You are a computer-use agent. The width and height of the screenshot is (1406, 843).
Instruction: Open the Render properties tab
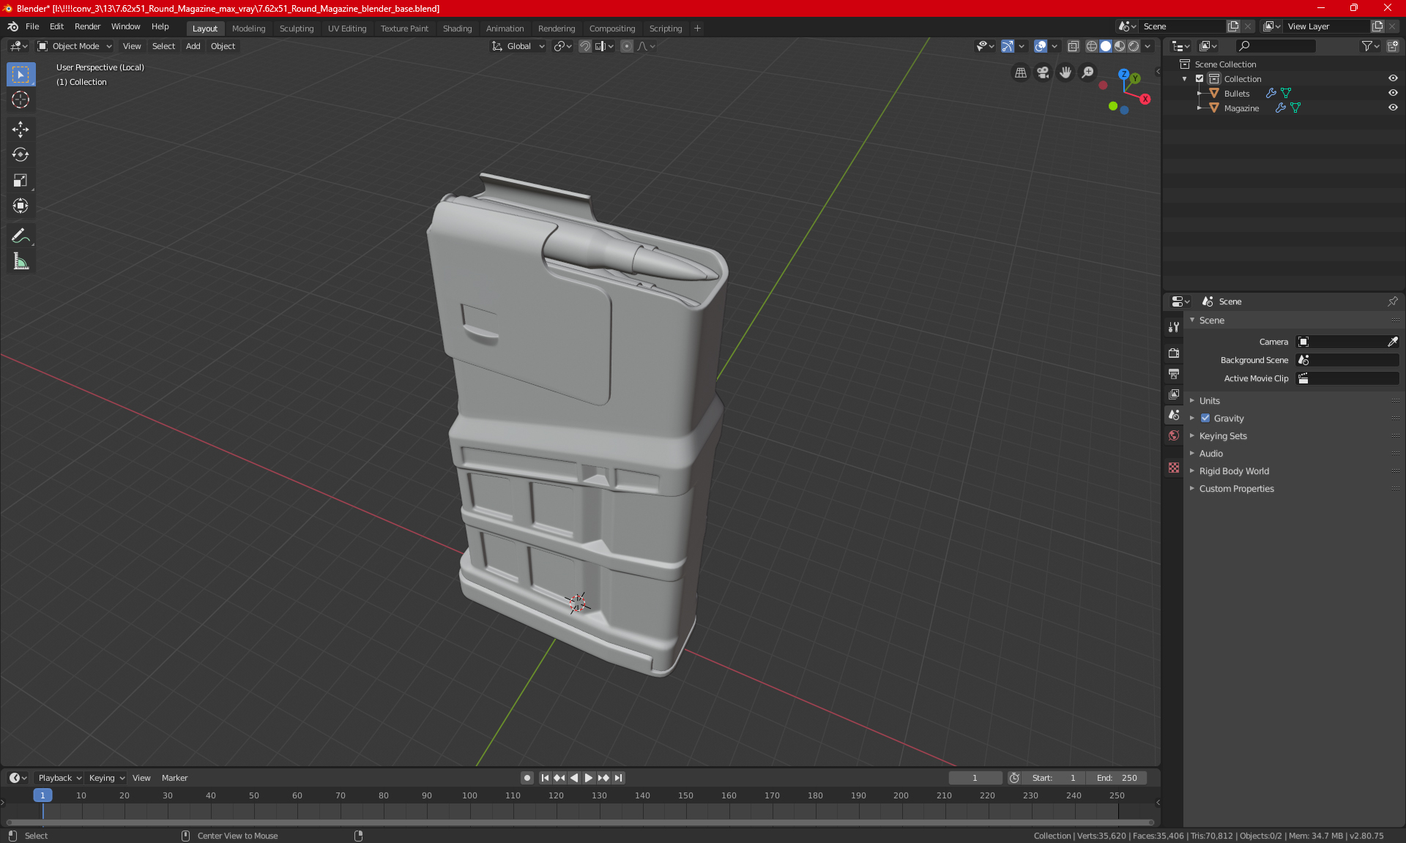pos(1174,353)
